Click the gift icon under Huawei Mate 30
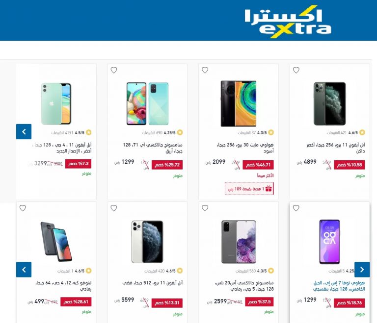The width and height of the screenshot is (377, 323). click(269, 189)
